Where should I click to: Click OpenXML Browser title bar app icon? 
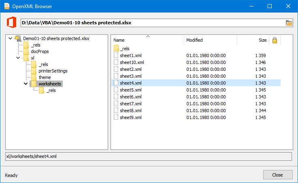[7, 6]
